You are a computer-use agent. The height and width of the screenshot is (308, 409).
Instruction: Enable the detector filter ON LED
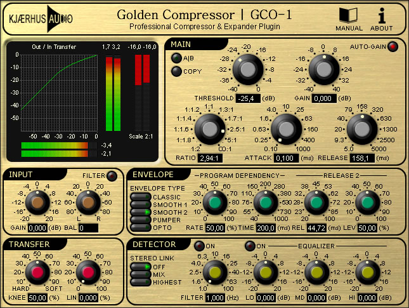[199, 246]
